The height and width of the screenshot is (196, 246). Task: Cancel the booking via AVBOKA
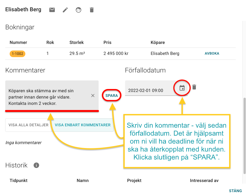[x=212, y=54]
